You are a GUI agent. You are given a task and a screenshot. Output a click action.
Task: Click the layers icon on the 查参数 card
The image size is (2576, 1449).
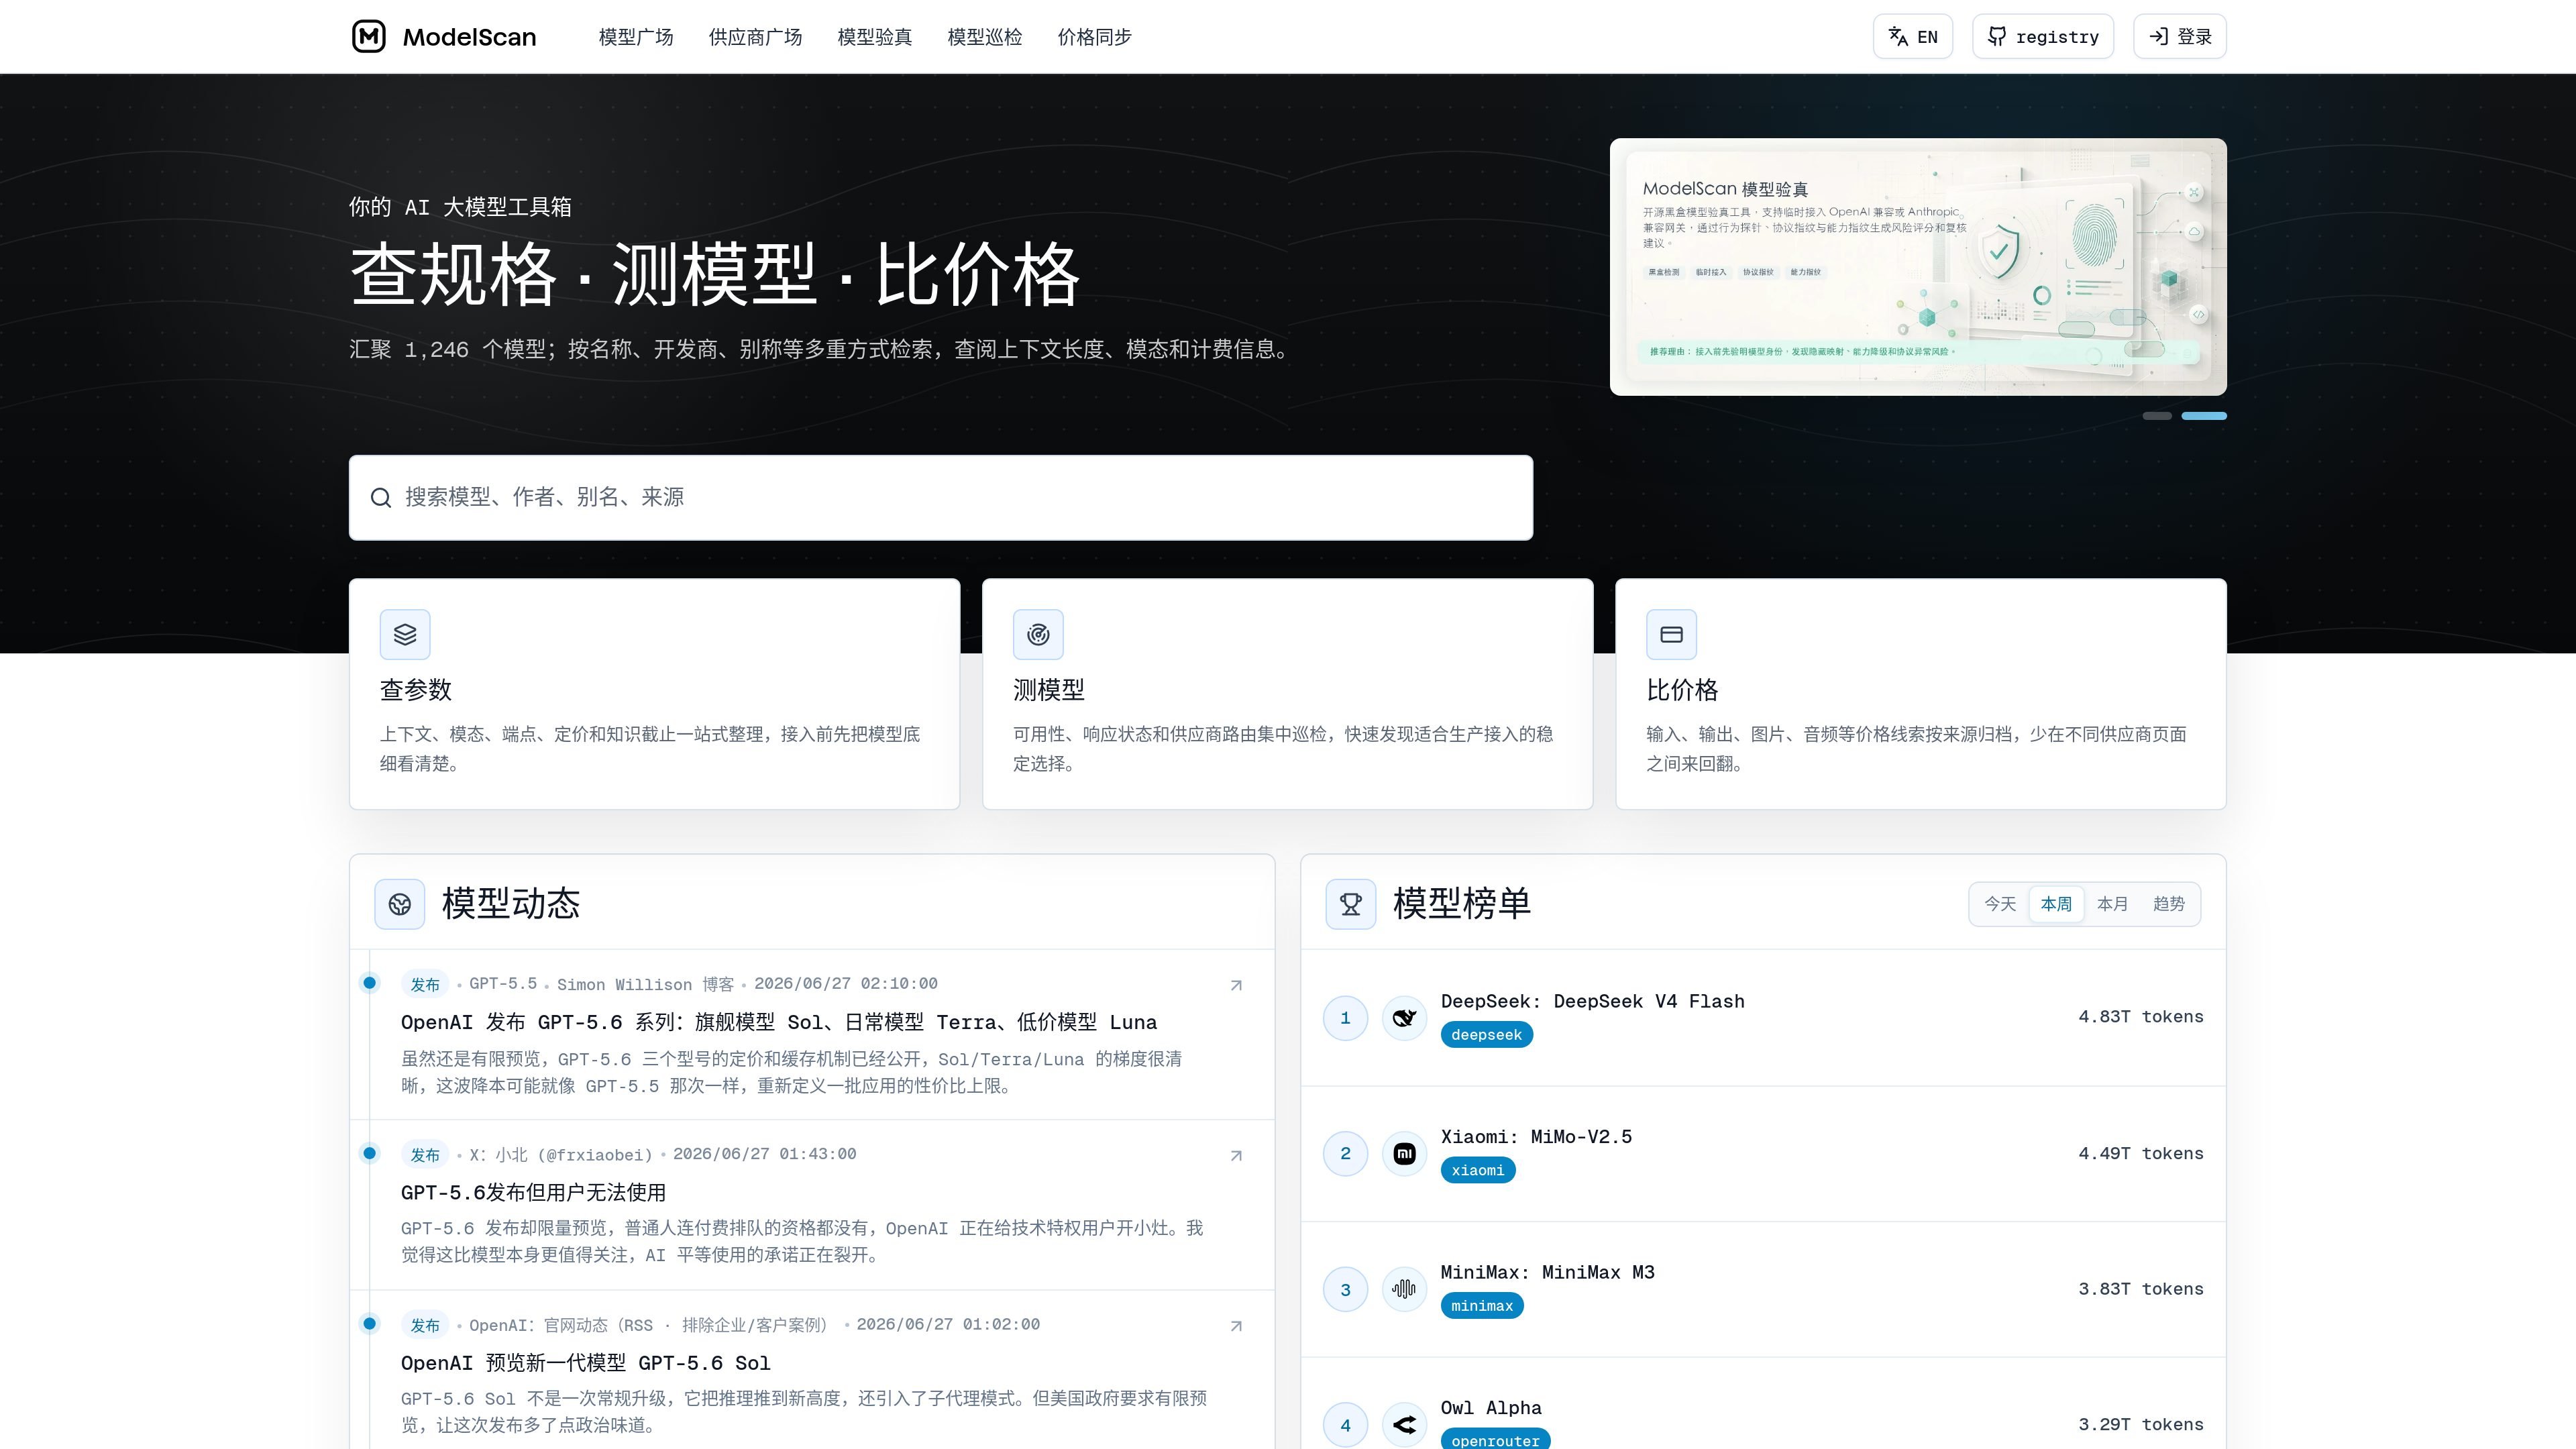coord(405,634)
